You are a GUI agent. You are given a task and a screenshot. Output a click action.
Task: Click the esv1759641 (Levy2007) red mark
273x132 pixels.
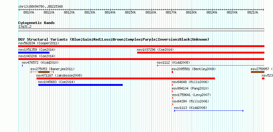(x=173, y=98)
